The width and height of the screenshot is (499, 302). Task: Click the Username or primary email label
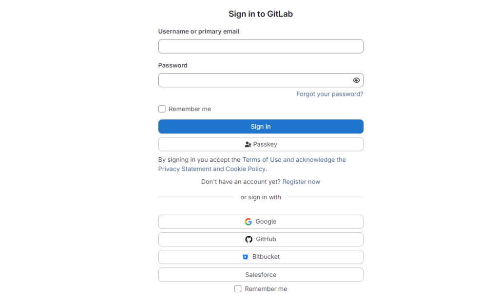pos(199,31)
